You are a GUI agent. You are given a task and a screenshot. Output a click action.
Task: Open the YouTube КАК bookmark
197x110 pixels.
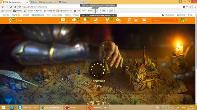tap(77, 11)
